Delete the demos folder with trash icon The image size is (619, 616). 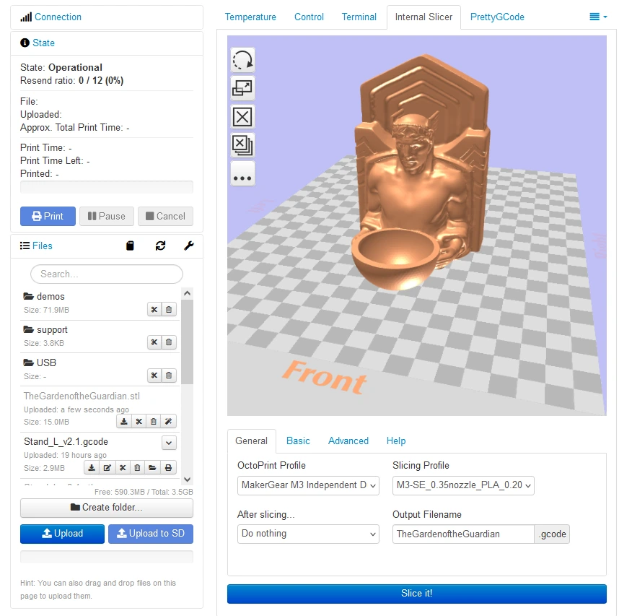tap(169, 309)
